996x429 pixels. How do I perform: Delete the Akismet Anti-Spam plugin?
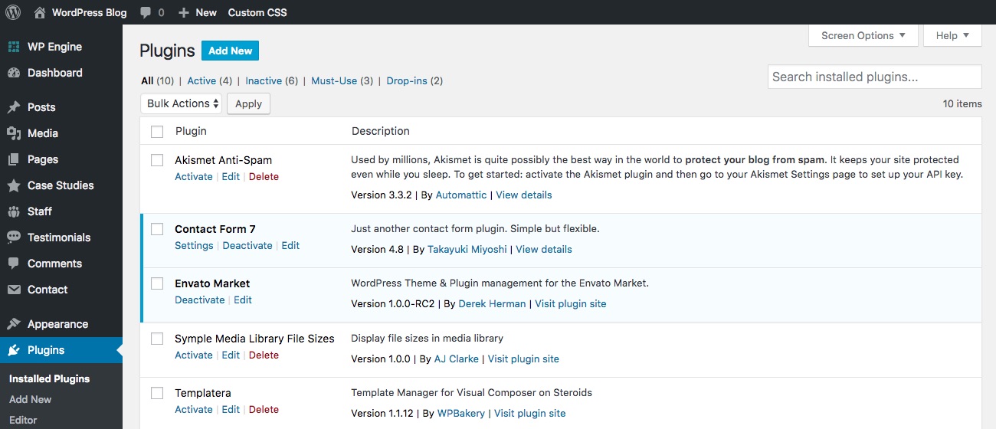point(264,176)
